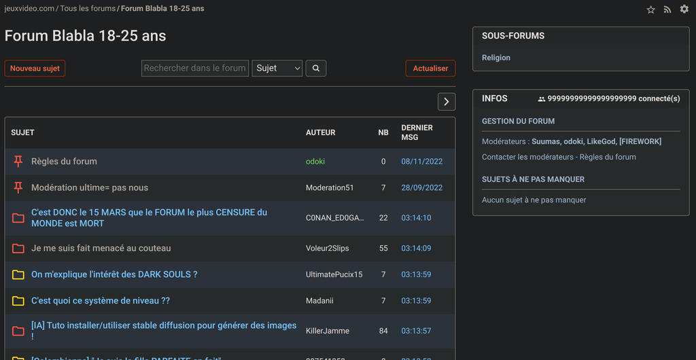Open topic about stable diffusion tutorial

click(x=163, y=326)
